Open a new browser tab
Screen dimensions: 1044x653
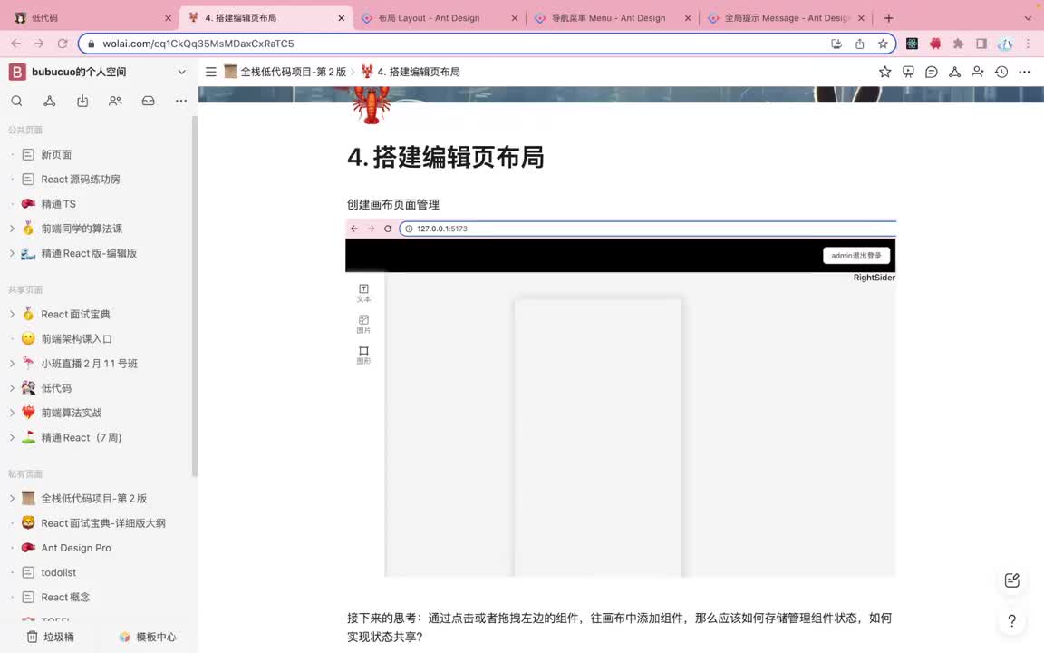(x=888, y=18)
